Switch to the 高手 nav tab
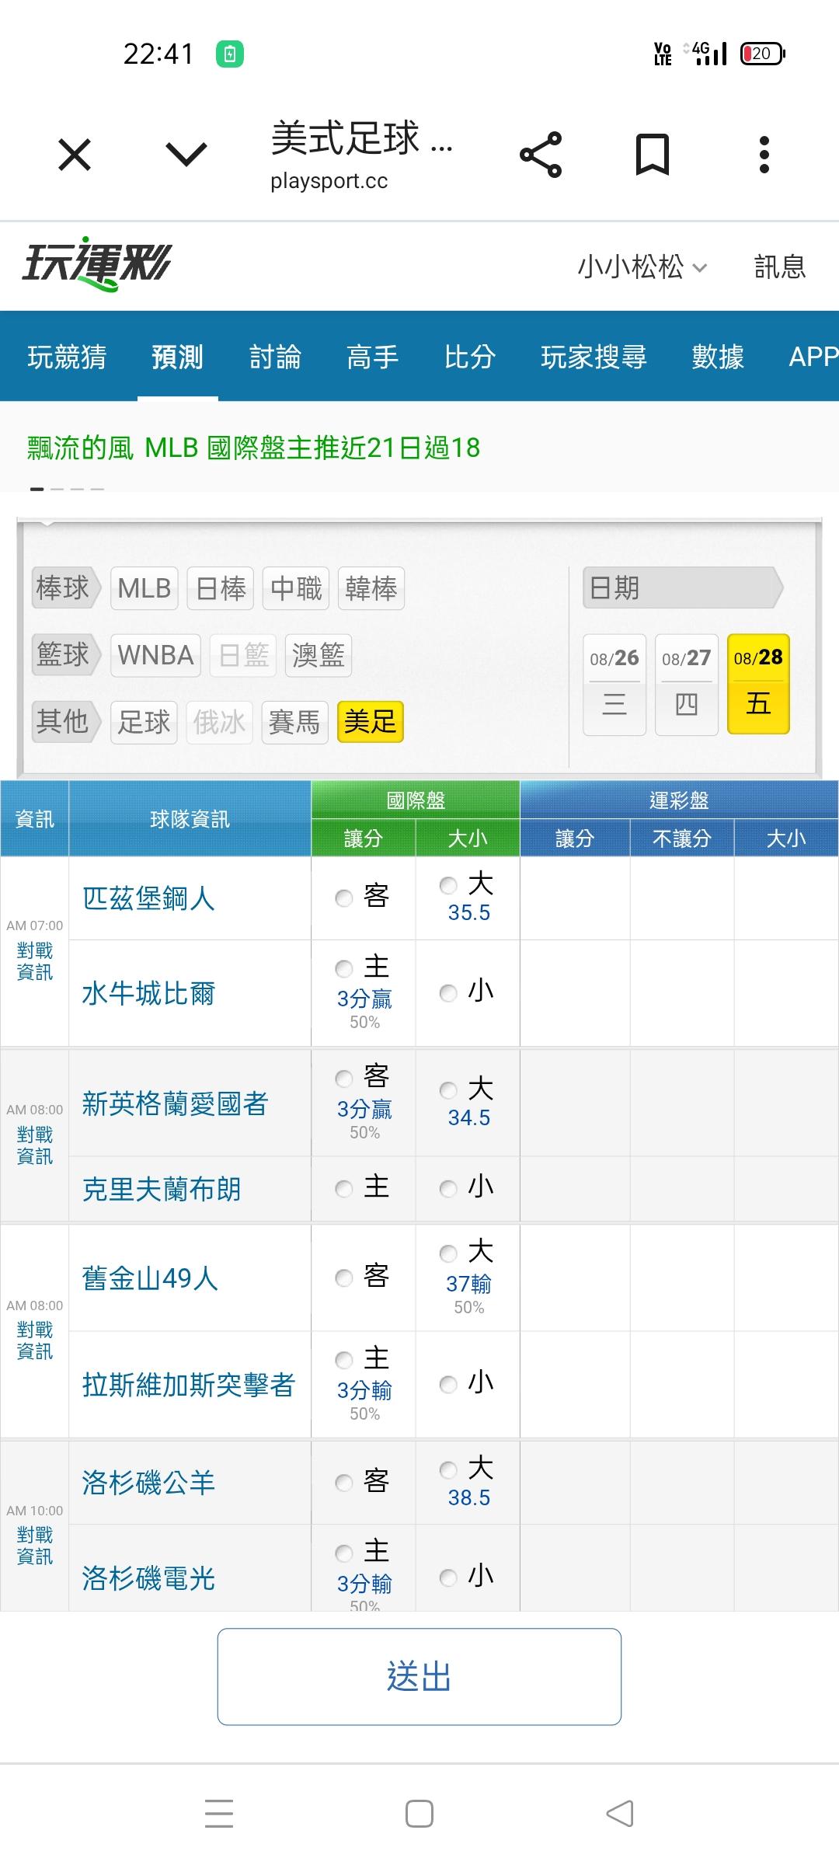This screenshot has height=1865, width=839. click(373, 357)
